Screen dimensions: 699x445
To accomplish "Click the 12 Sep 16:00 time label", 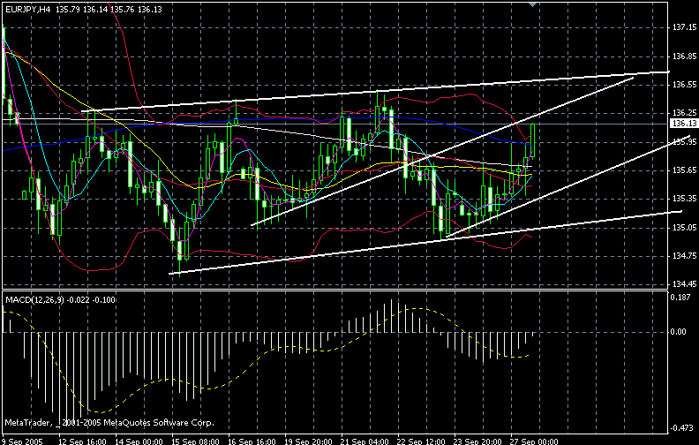I will tap(82, 441).
